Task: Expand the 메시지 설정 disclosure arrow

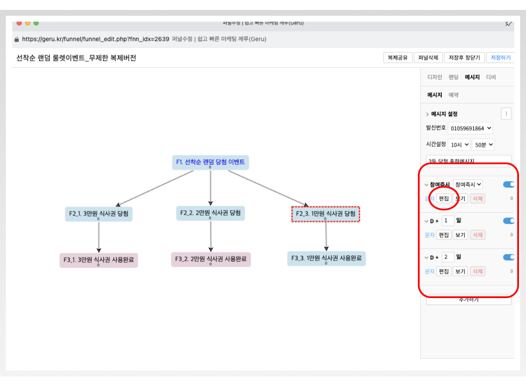Action: pos(427,114)
